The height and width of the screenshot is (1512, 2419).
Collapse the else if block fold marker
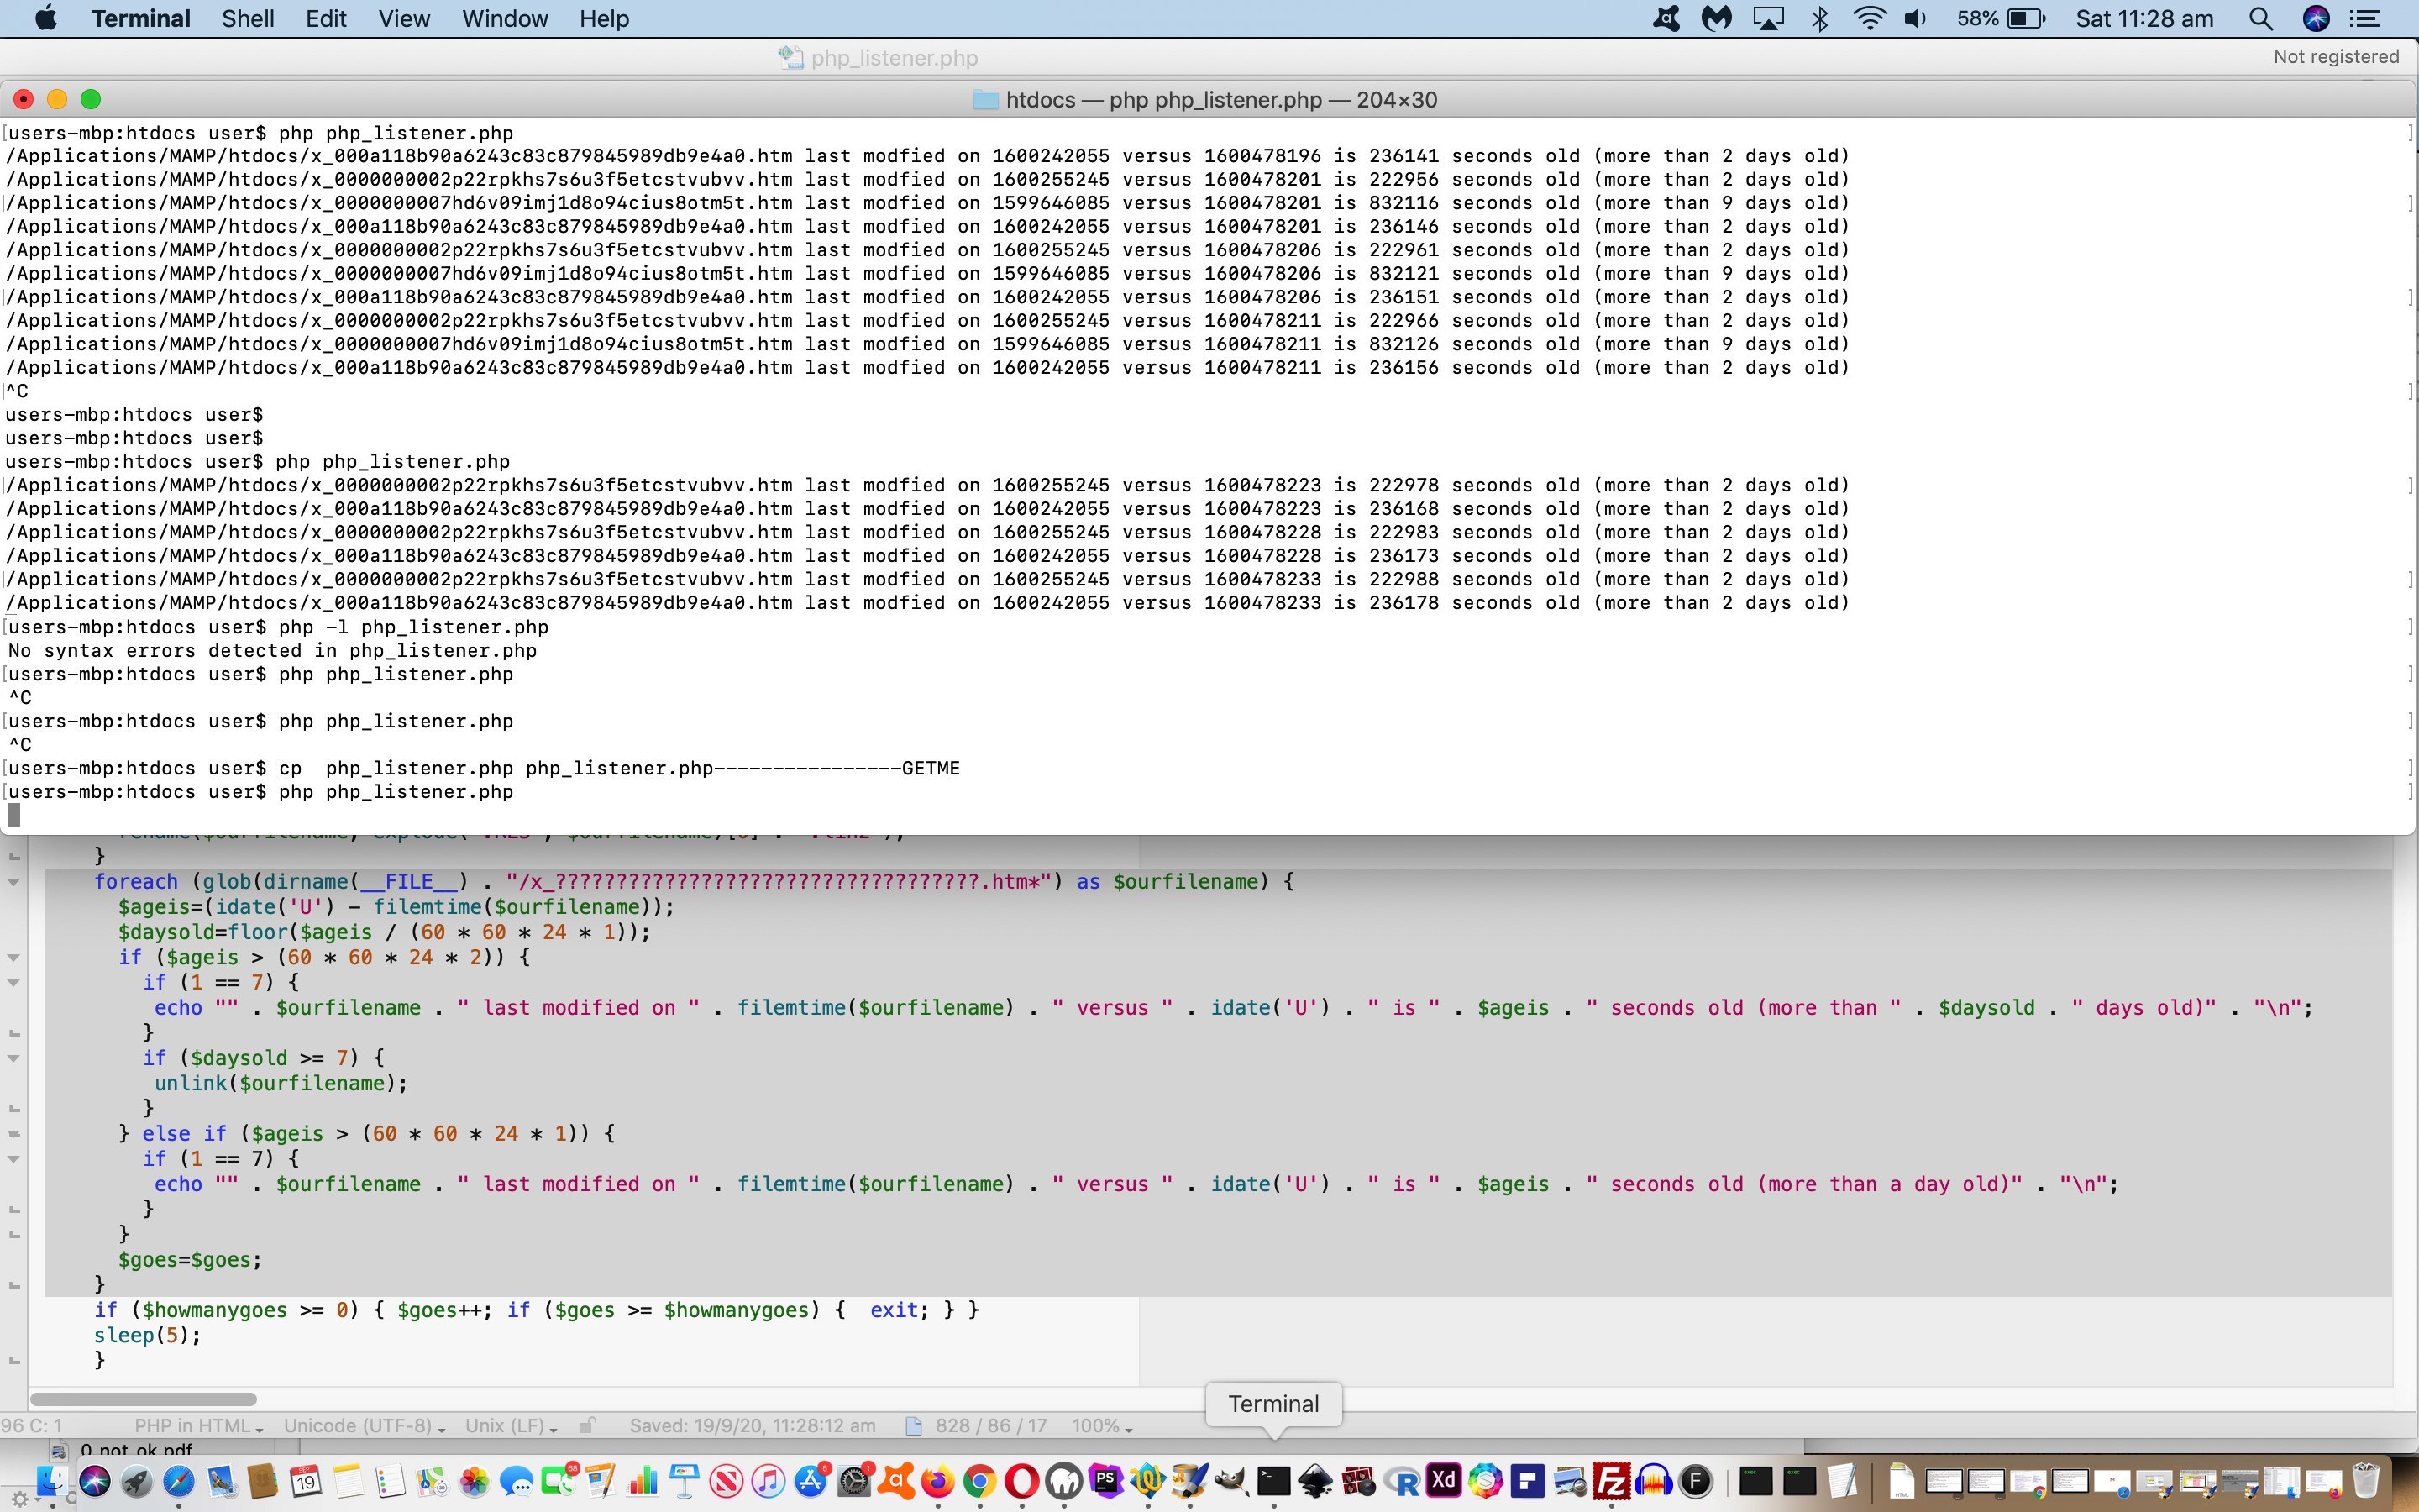pos(14,1134)
